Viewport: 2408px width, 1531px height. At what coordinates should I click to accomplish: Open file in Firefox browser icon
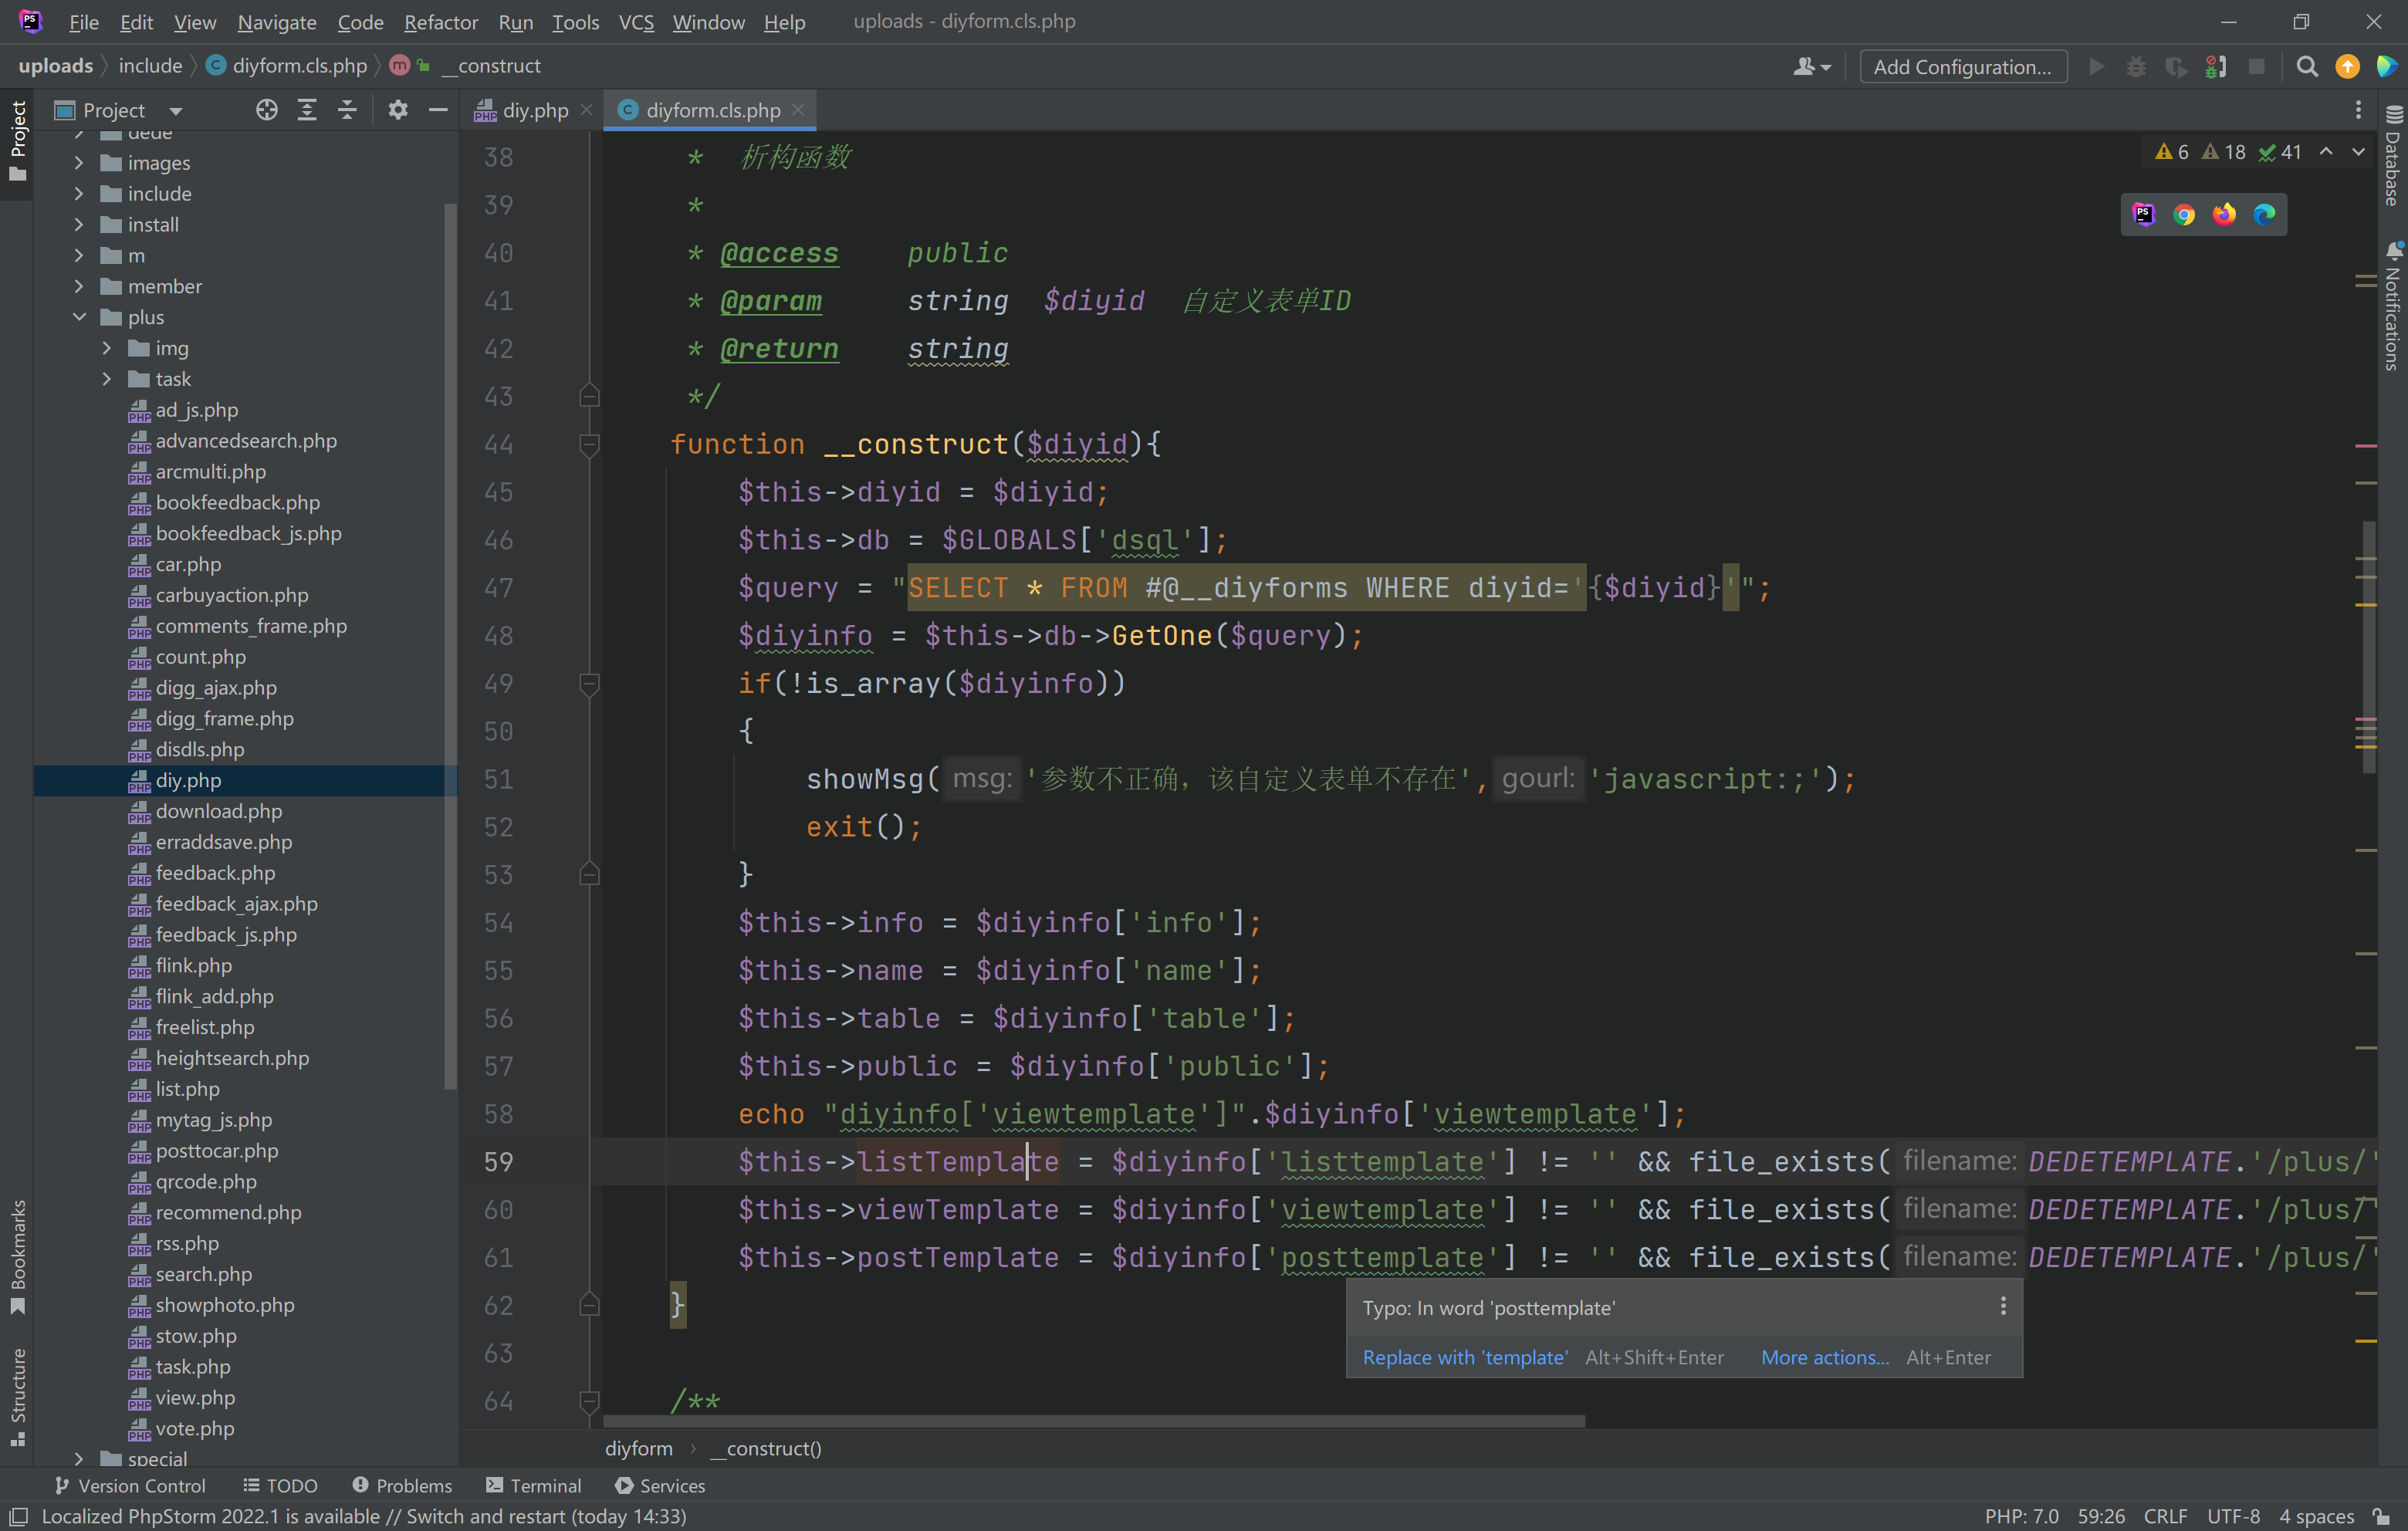coord(2224,214)
